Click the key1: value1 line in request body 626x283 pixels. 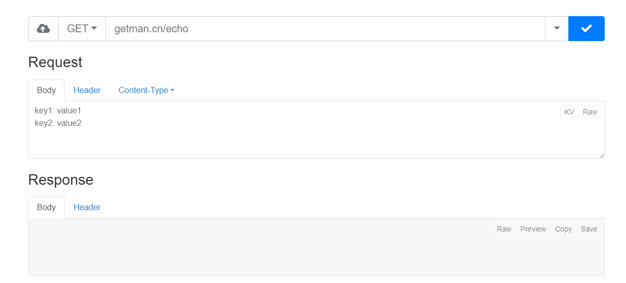[x=58, y=110]
